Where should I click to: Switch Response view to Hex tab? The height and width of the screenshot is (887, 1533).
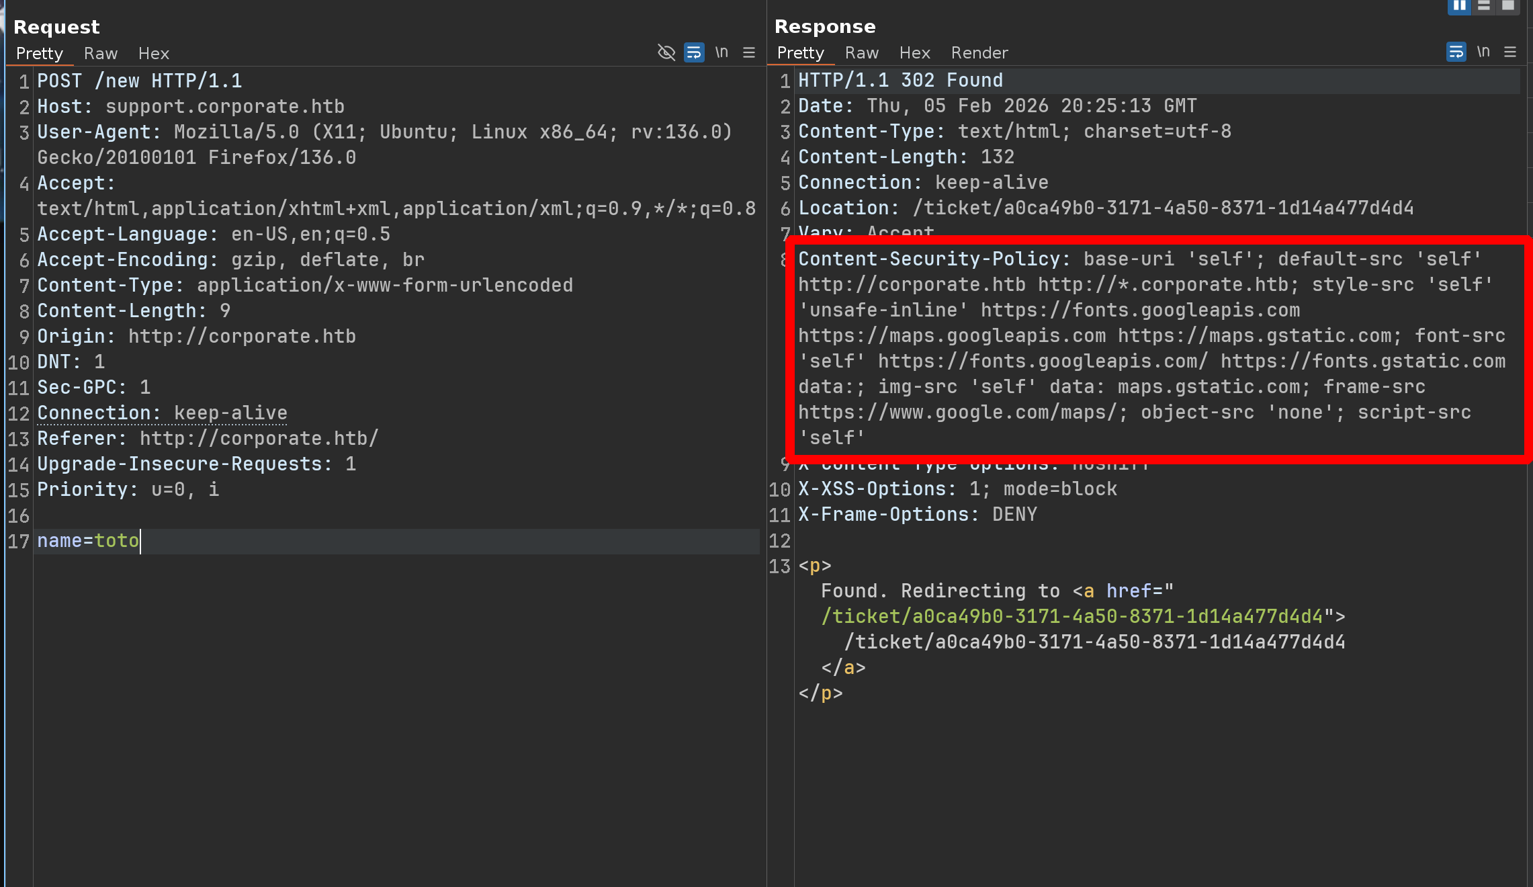(x=914, y=52)
